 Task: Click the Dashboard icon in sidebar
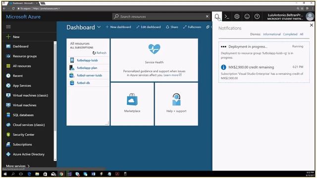point(8,46)
